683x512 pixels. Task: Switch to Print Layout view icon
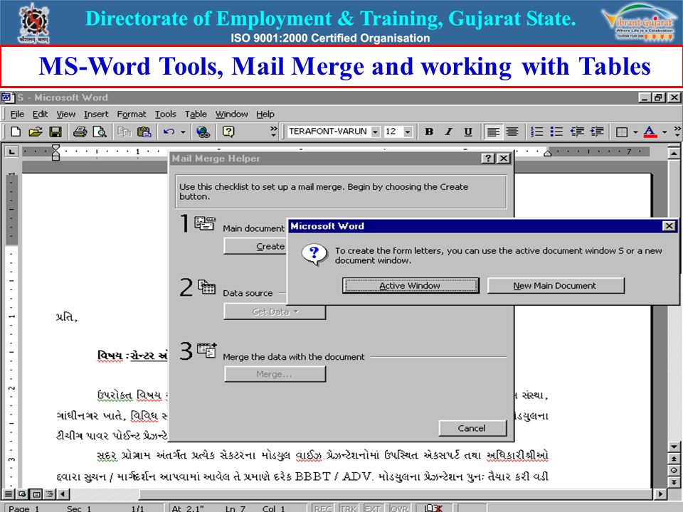pyautogui.click(x=36, y=494)
